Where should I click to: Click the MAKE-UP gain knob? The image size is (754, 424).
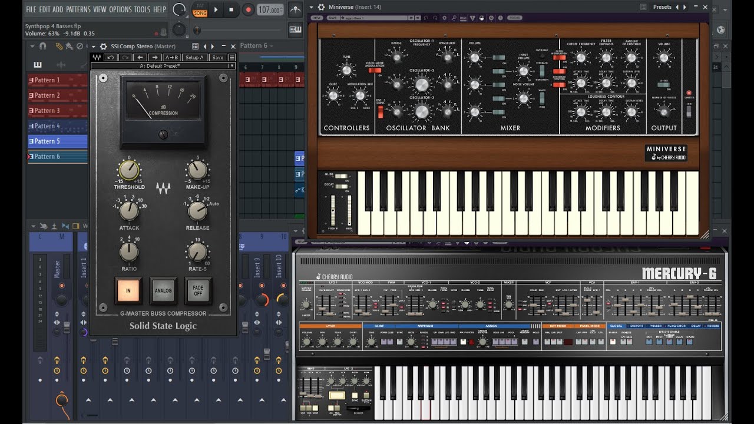tap(197, 170)
